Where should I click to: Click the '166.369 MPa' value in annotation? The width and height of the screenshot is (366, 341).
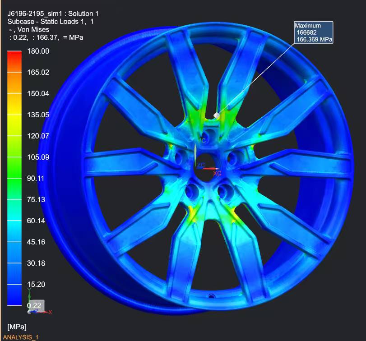[x=315, y=39]
